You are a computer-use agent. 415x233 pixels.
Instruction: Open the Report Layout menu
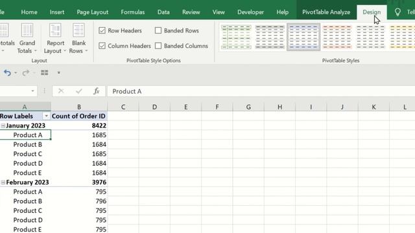55,38
